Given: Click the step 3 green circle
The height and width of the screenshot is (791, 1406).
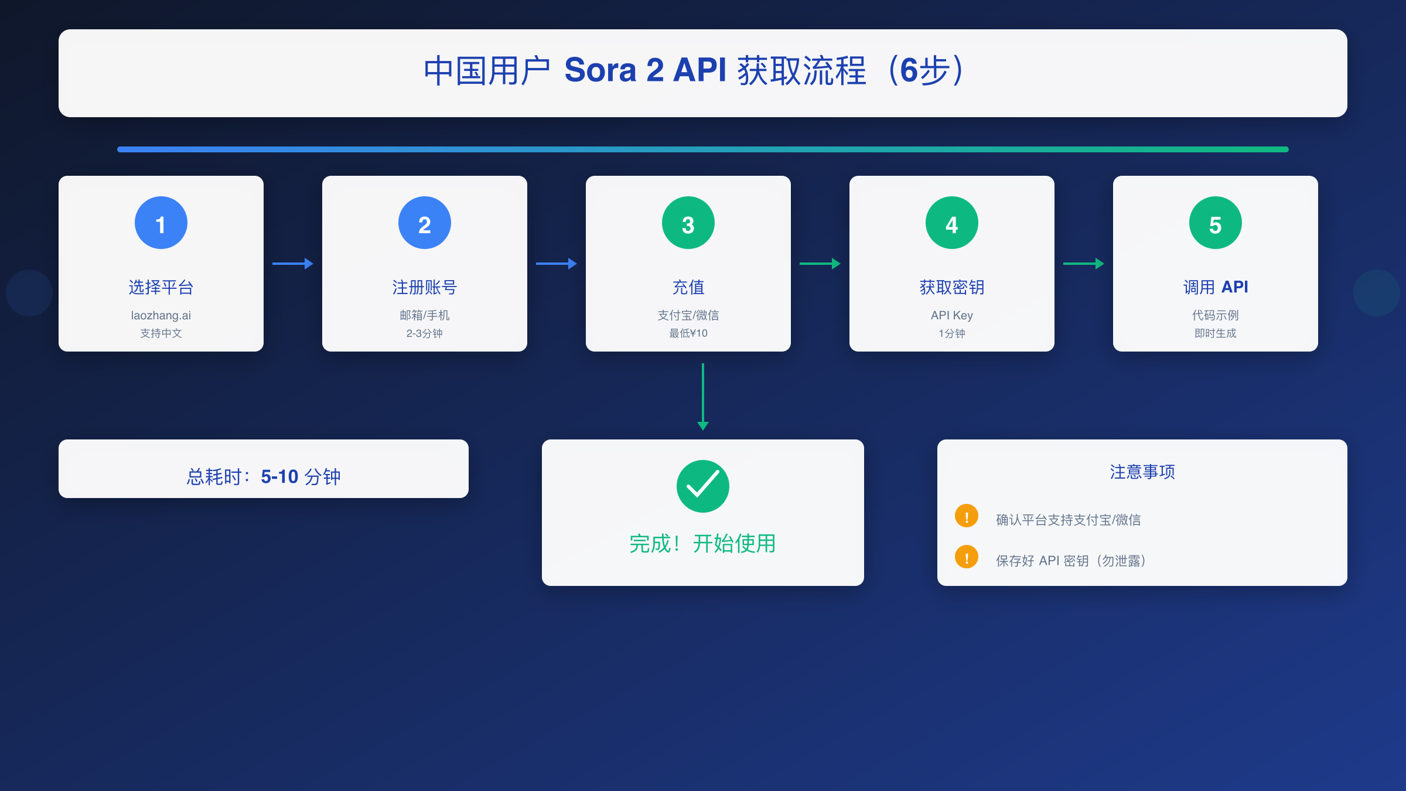Looking at the screenshot, I should tap(688, 222).
